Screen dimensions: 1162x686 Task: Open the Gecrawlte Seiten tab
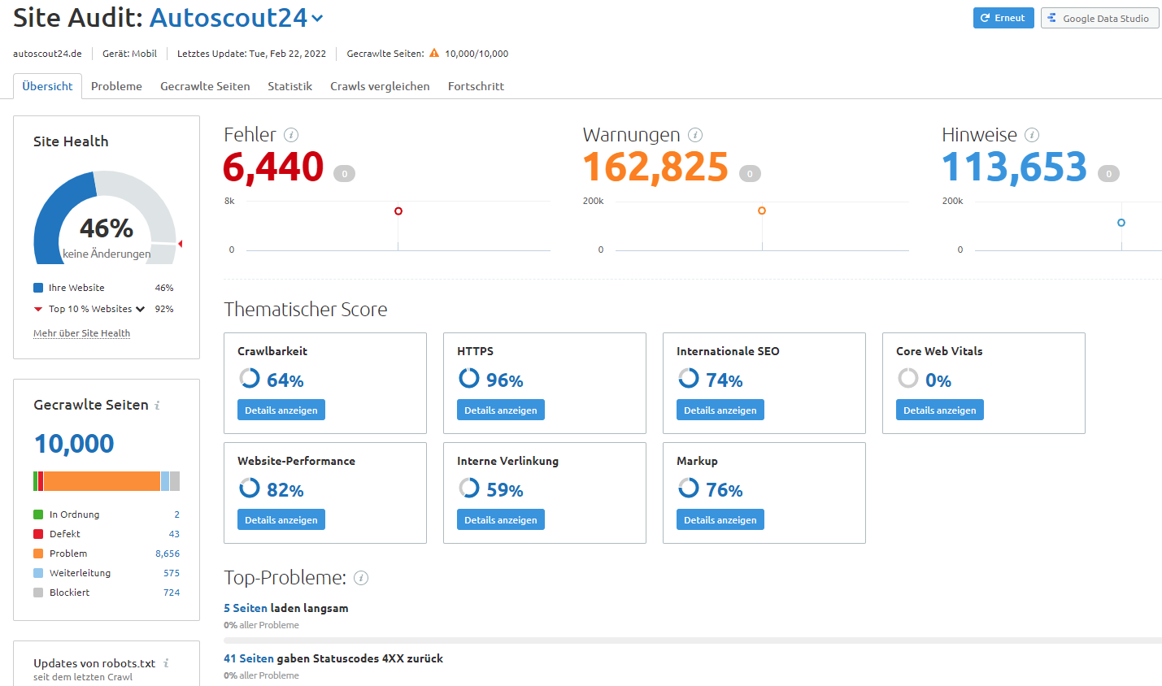point(205,86)
